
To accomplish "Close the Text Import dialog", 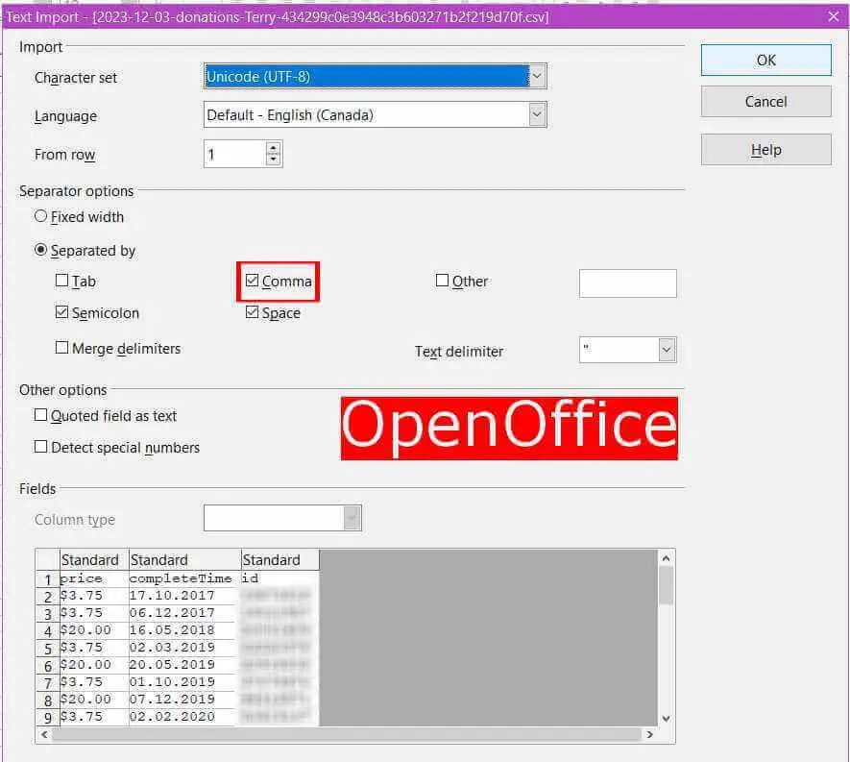I will click(834, 16).
